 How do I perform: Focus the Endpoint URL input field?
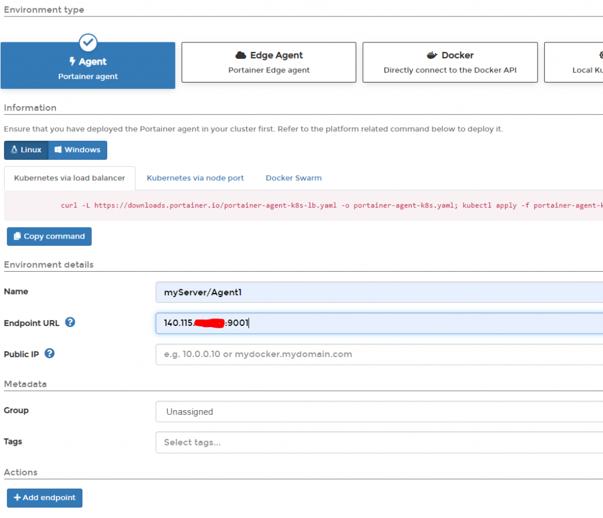[x=379, y=324]
